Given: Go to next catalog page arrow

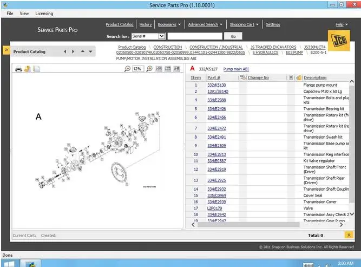Looking at the screenshot, I should tap(73, 51).
